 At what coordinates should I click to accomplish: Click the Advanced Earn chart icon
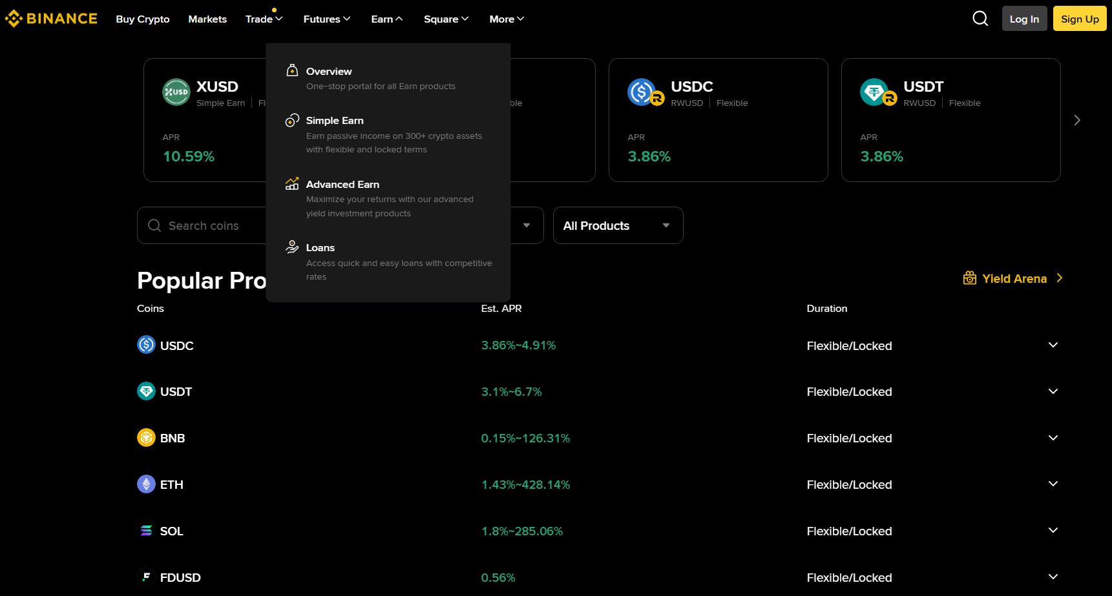click(x=292, y=183)
